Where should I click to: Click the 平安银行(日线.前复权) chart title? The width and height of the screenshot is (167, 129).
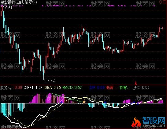[x=19, y=2]
